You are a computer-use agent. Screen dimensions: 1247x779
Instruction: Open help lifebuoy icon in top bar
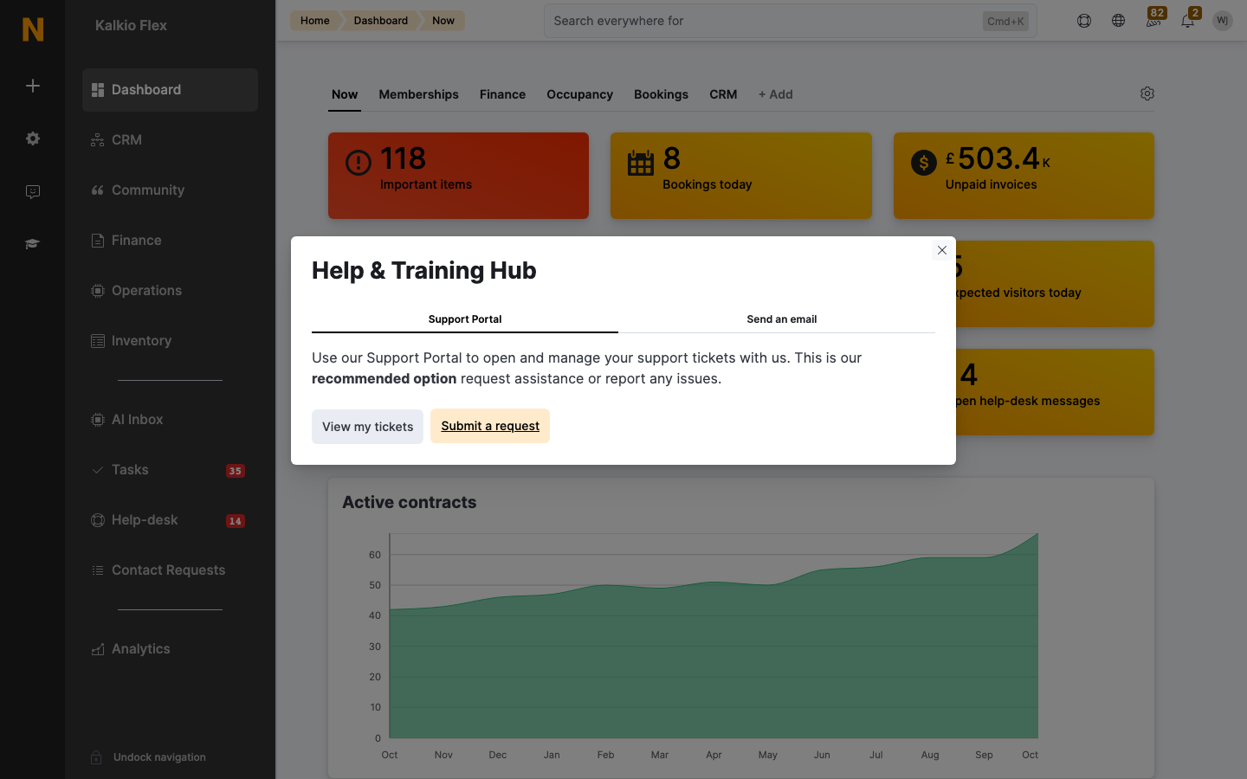pos(1084,21)
